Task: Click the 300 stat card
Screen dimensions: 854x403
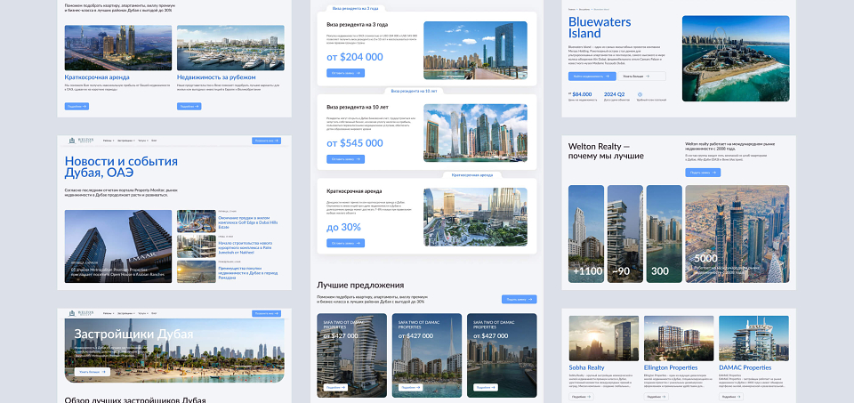Action: coord(664,234)
